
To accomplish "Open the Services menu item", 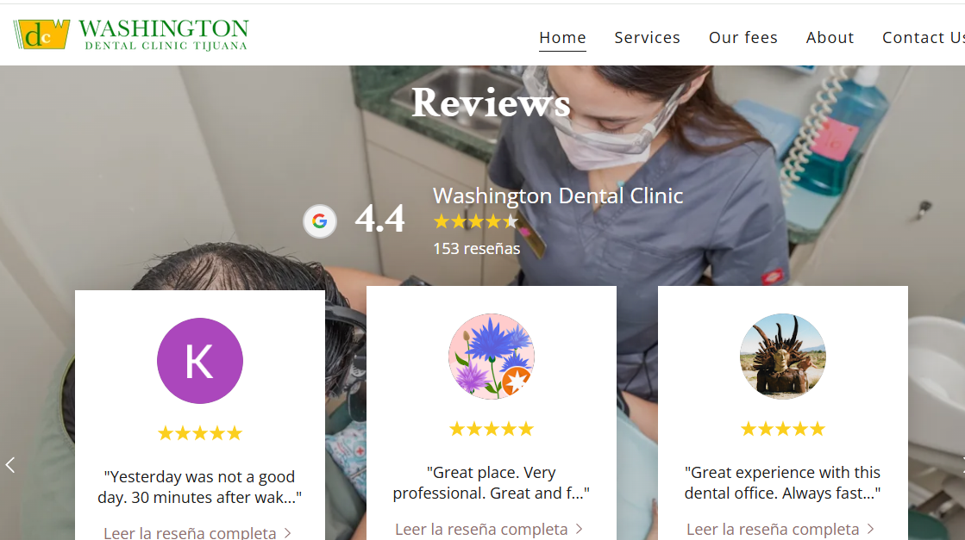I will tap(647, 38).
